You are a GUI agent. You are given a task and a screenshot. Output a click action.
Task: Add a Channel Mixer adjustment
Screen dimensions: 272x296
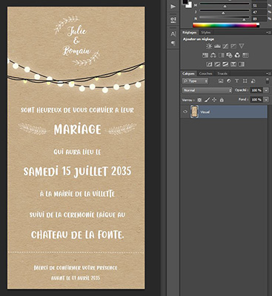pyautogui.click(x=237, y=55)
